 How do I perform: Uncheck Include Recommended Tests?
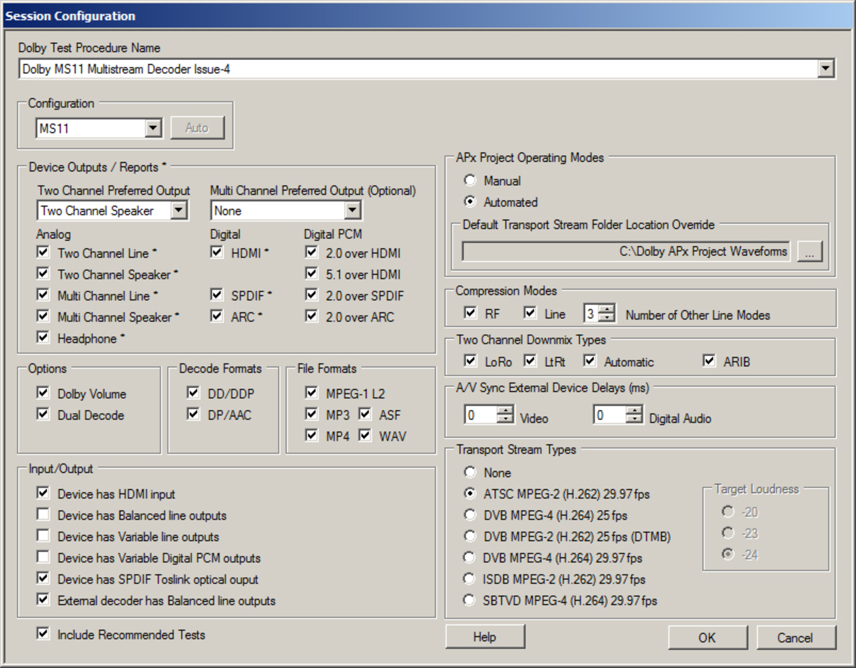tap(43, 634)
